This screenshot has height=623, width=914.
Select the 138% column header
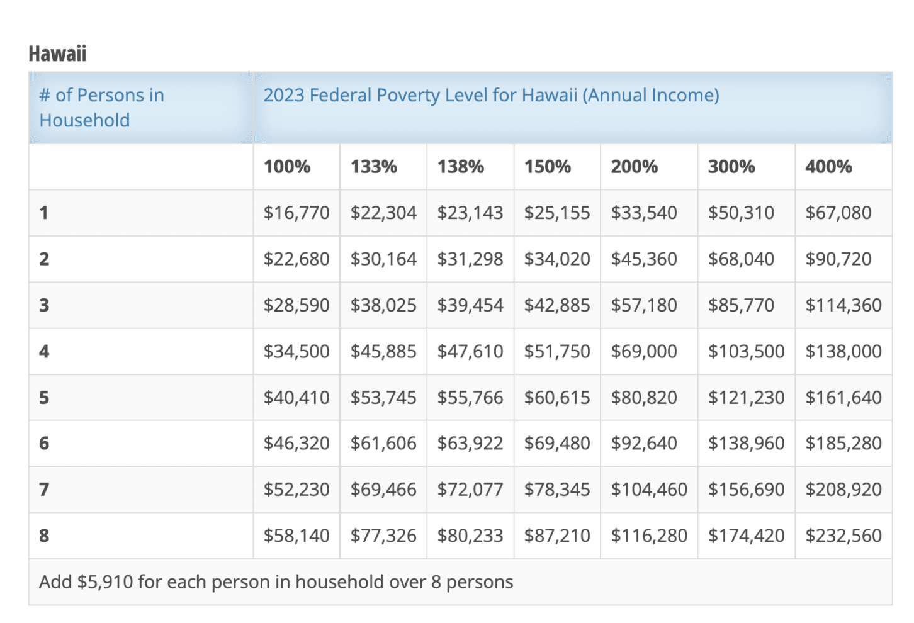461,167
